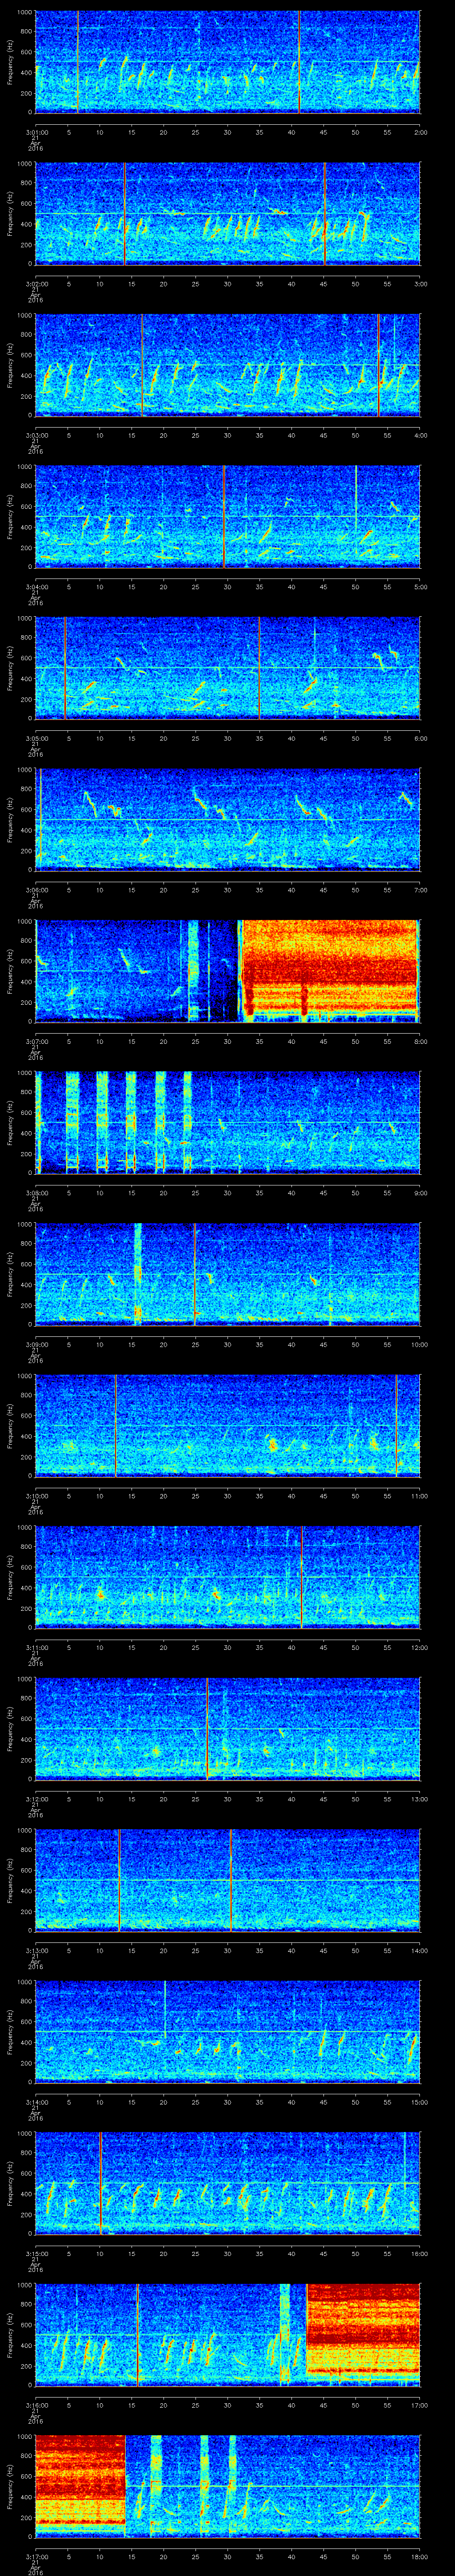Click the single red vertical line in 3:06:00 spectrogram

pyautogui.click(x=40, y=818)
